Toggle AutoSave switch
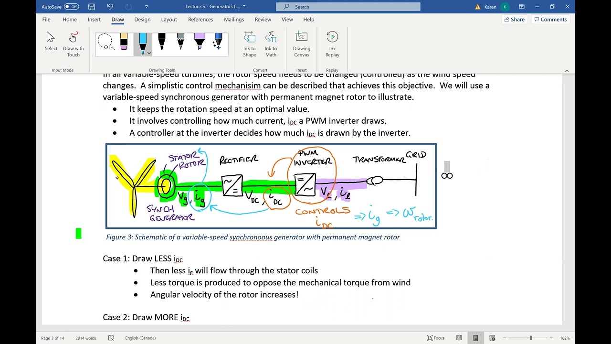This screenshot has width=611, height=344. click(x=72, y=7)
